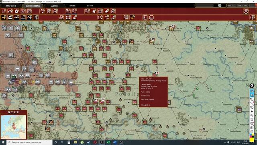Open the events log icon at row end
The height and width of the screenshot is (145, 257).
pos(113,11)
